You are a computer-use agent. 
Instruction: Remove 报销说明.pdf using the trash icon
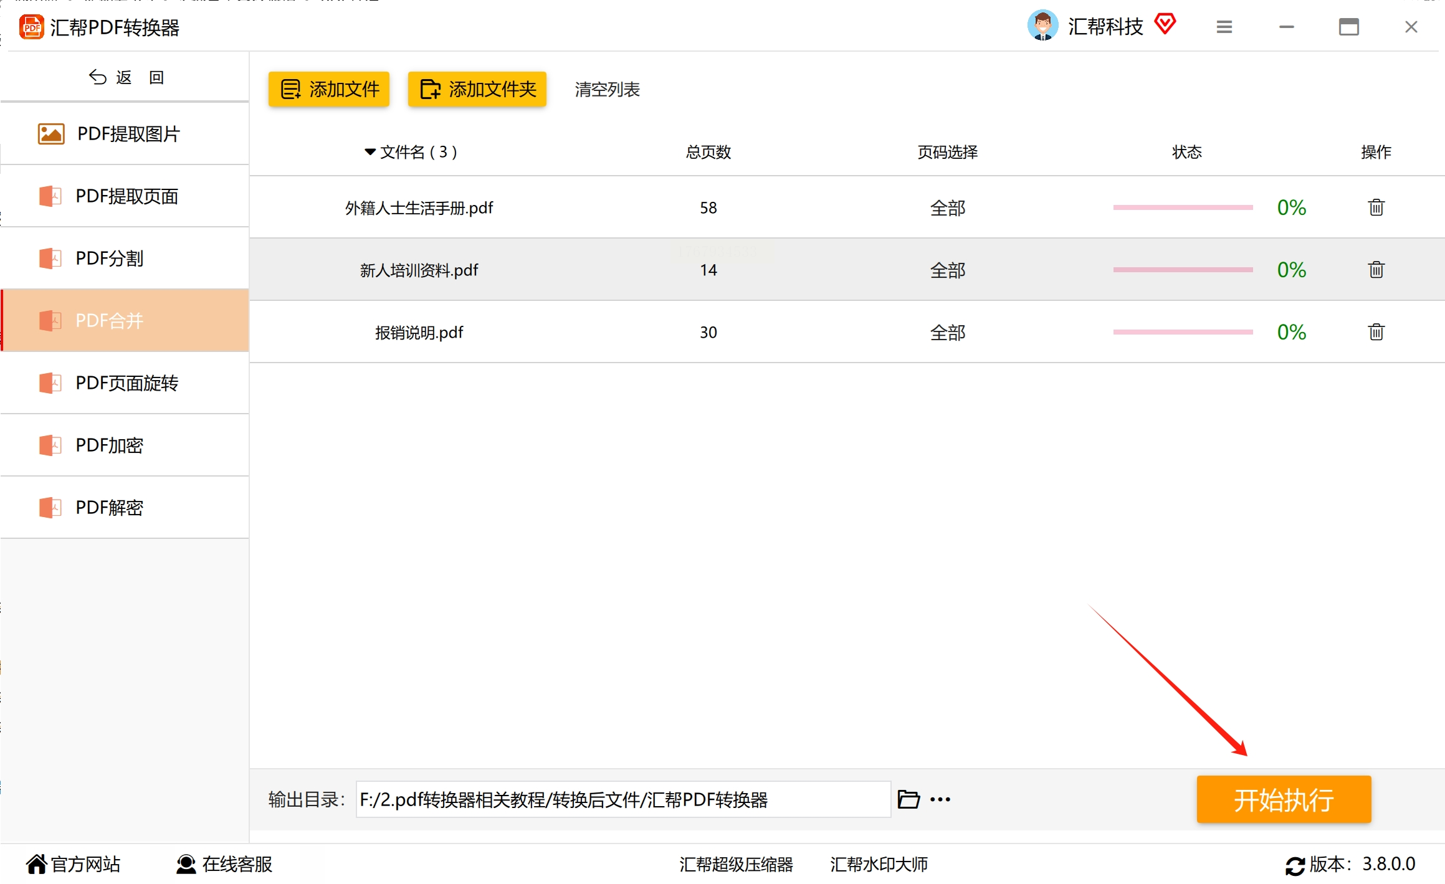click(1376, 332)
